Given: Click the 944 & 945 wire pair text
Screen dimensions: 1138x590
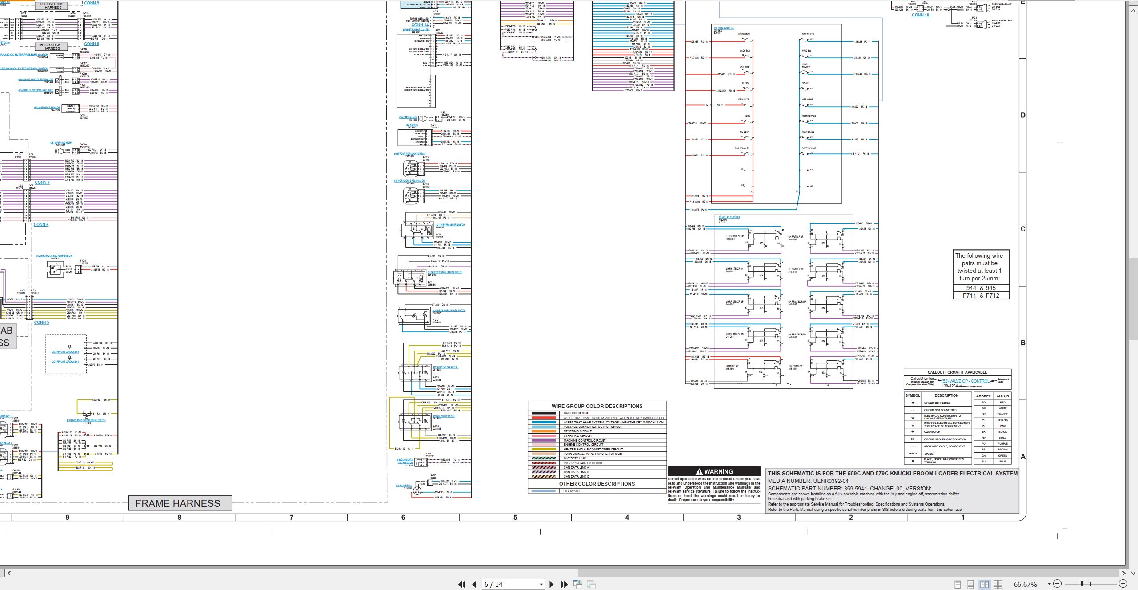Looking at the screenshot, I should [981, 288].
